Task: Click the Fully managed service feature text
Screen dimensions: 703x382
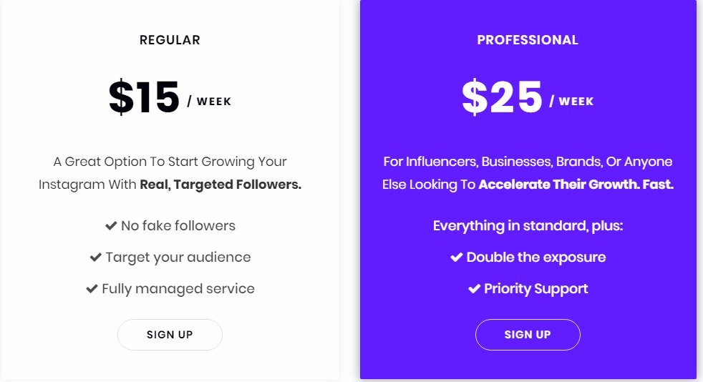Action: [x=178, y=289]
